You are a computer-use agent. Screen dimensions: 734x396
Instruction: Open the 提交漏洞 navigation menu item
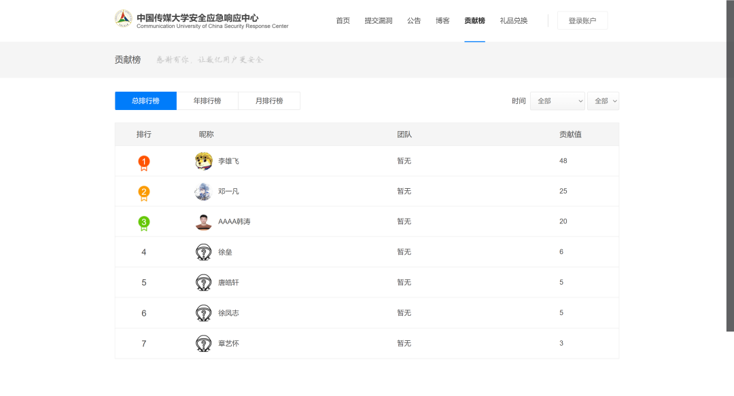[x=379, y=20]
